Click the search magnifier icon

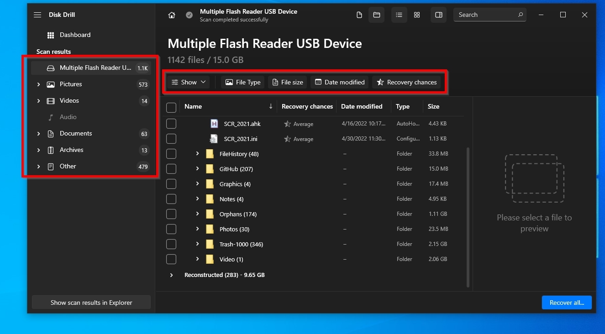click(x=520, y=15)
